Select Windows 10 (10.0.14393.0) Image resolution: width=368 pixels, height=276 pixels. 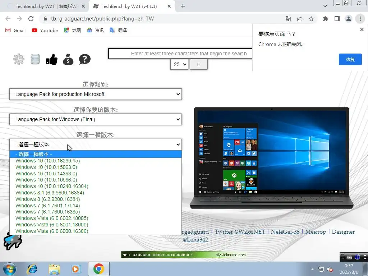pos(96,174)
